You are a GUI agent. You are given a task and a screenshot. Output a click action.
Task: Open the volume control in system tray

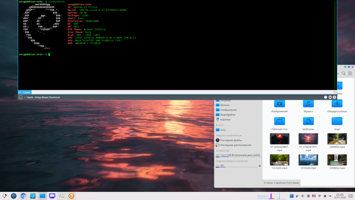tap(302, 196)
